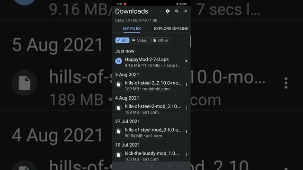Open kick-the-buddy-mod_1.0 file entry
Screen dimensions: 303x170
[x=151, y=156]
